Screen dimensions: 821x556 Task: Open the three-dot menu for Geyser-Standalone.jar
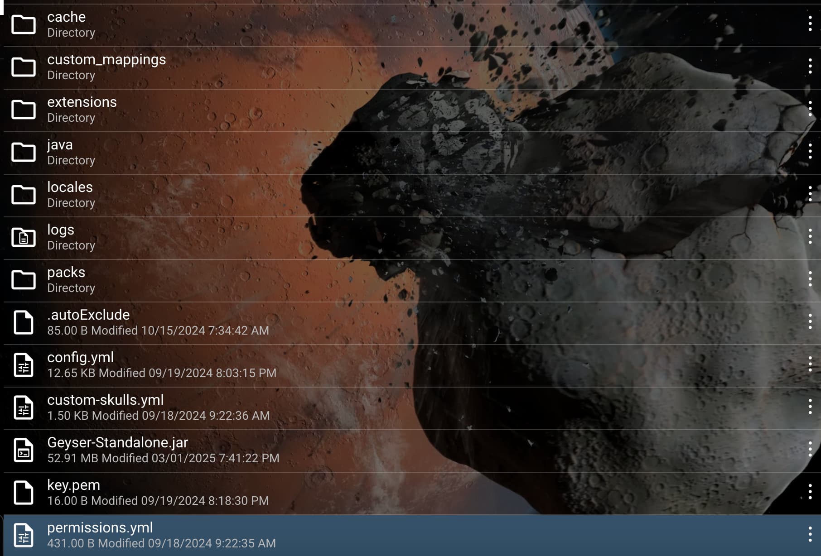[x=810, y=449]
